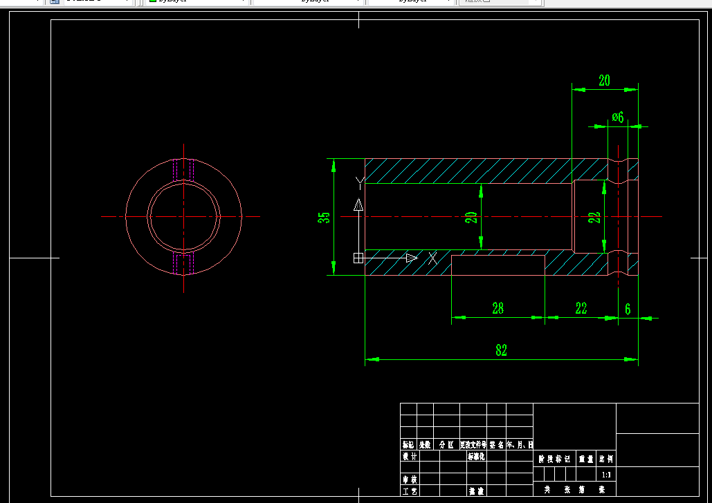Pick the ø6 hole diameter dimension text
Screen dimensions: 712x503
[617, 117]
